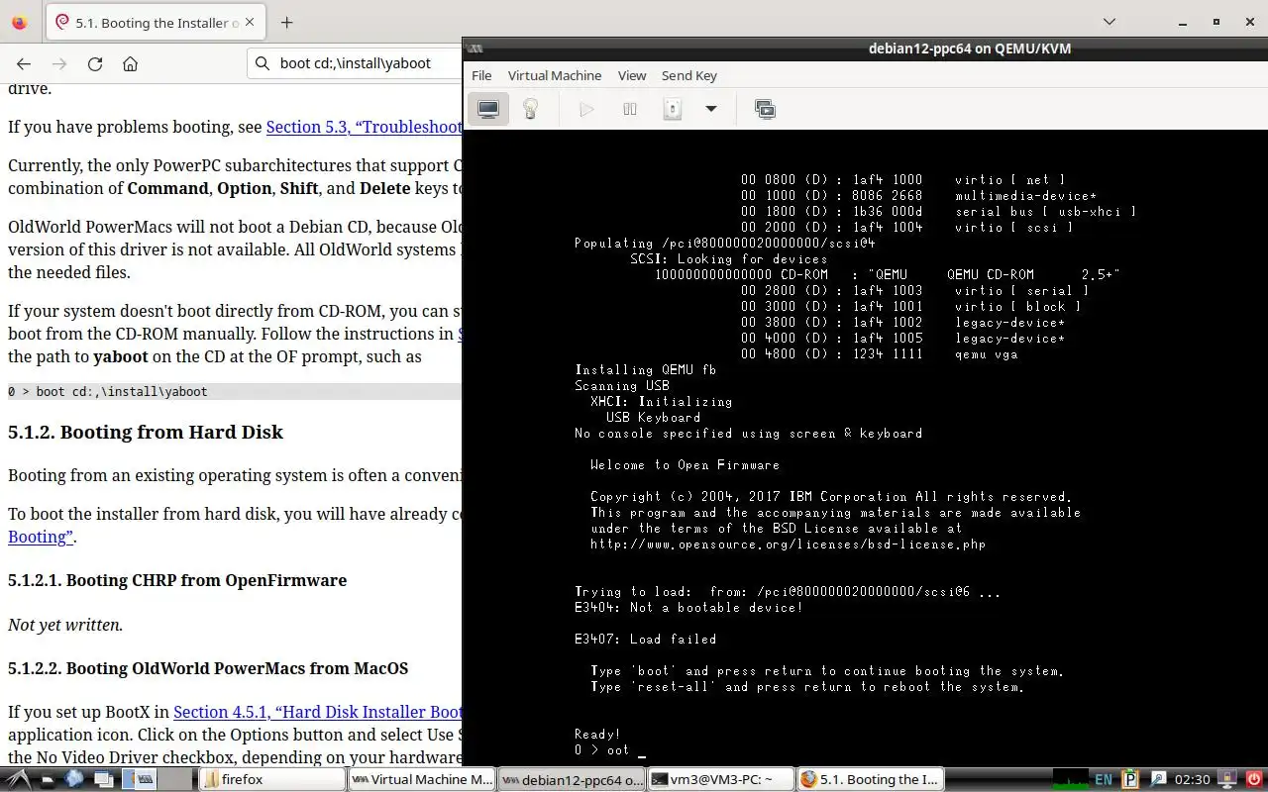This screenshot has width=1268, height=792.
Task: Expand the shutdown options dropdown arrow
Action: (710, 109)
